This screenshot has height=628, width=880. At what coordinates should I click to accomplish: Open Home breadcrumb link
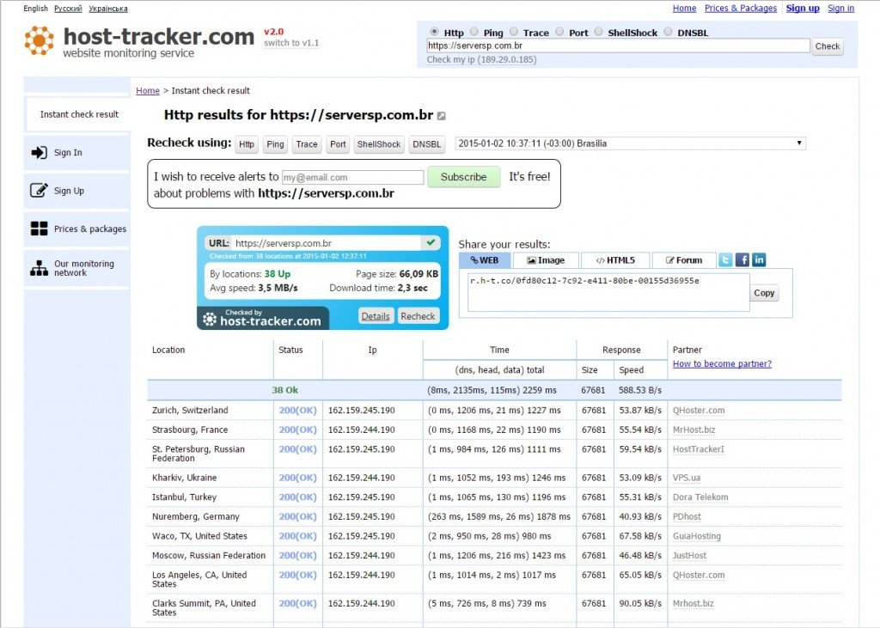click(148, 90)
